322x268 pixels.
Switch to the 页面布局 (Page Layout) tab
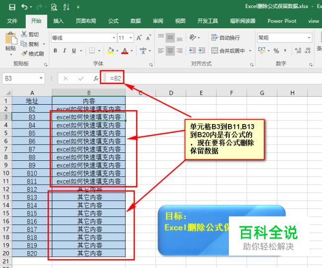(86, 21)
